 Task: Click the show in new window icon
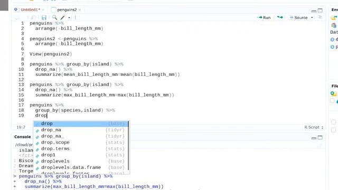click(33, 17)
